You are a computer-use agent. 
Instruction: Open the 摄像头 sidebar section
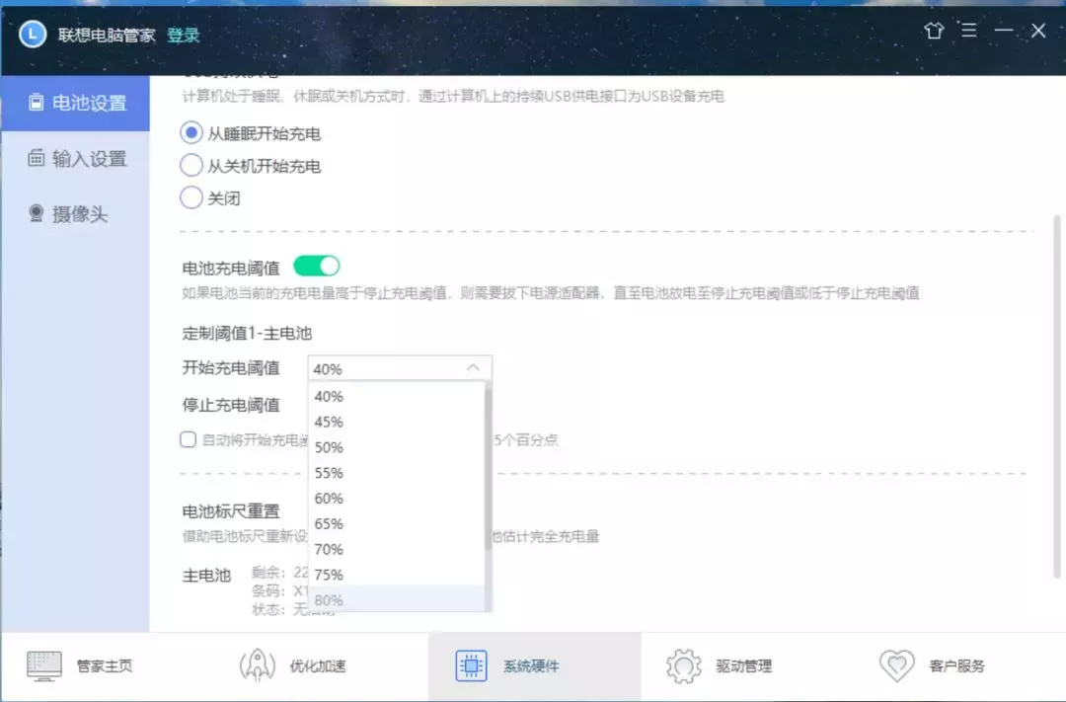[75, 214]
